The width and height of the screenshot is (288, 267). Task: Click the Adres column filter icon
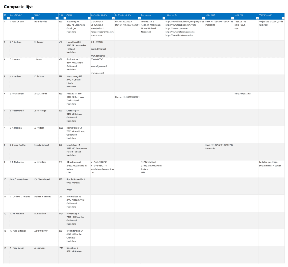89,18
